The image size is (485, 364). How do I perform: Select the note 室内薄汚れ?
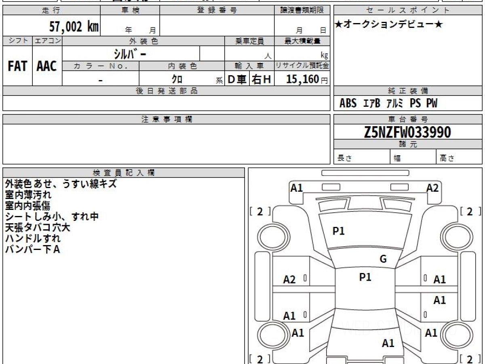pos(29,195)
